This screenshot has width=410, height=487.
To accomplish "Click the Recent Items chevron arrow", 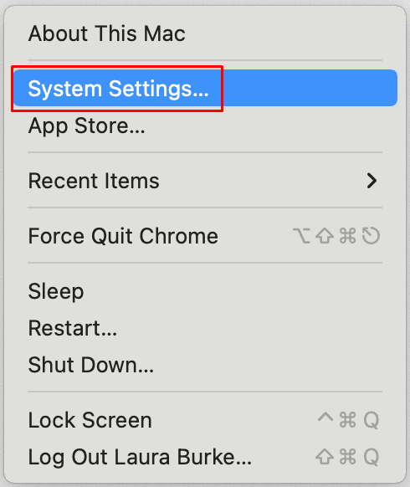I will point(372,181).
